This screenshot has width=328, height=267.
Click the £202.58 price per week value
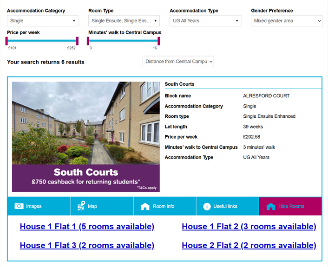252,137
